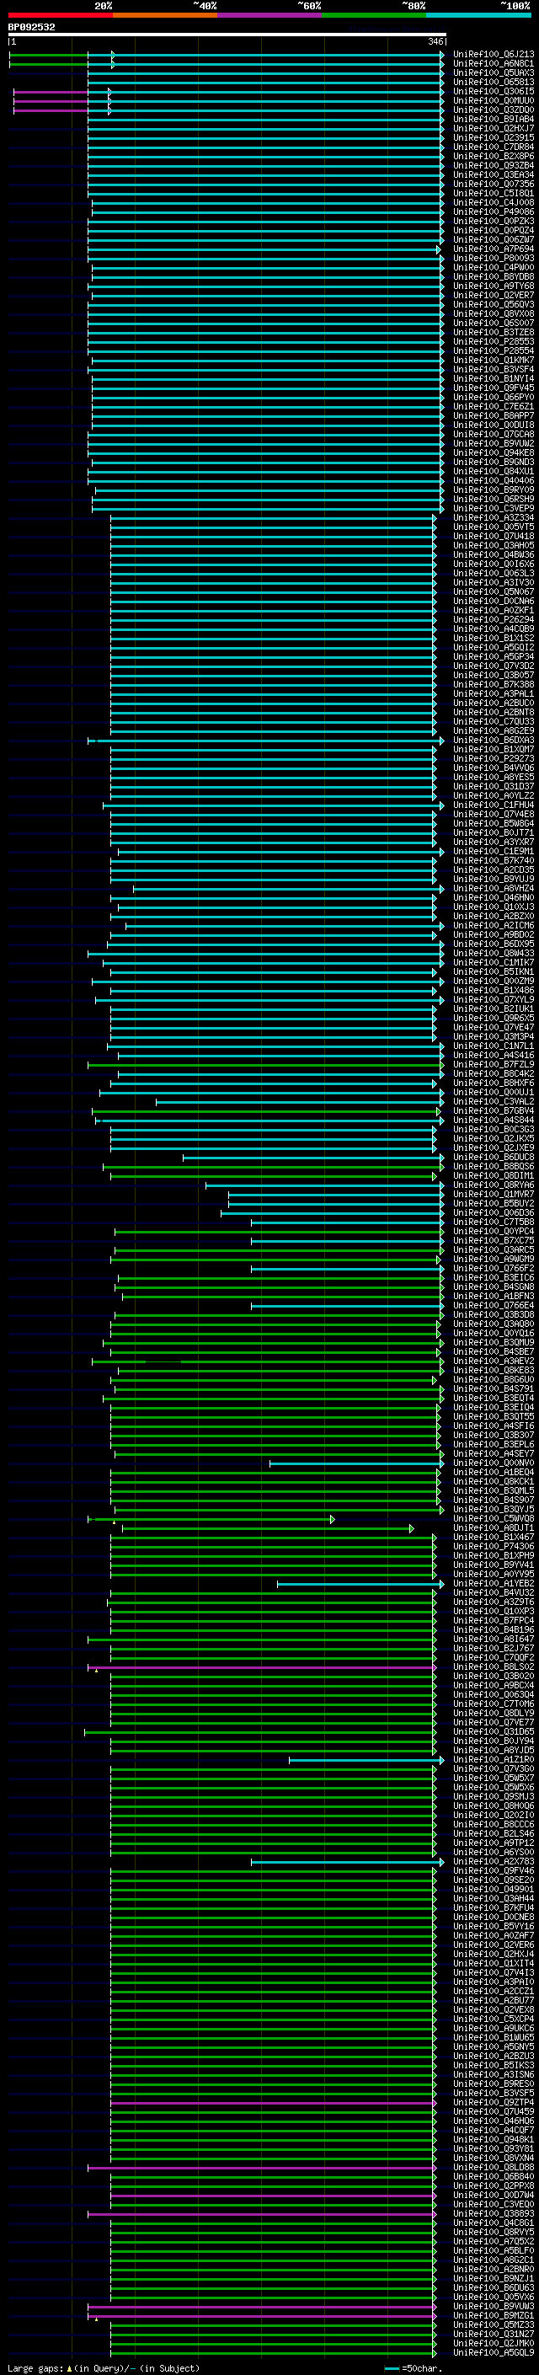
Task: Select the UniRef100_P26294 label
Action: click(493, 619)
